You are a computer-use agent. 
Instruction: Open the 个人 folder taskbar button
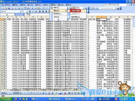39,99
